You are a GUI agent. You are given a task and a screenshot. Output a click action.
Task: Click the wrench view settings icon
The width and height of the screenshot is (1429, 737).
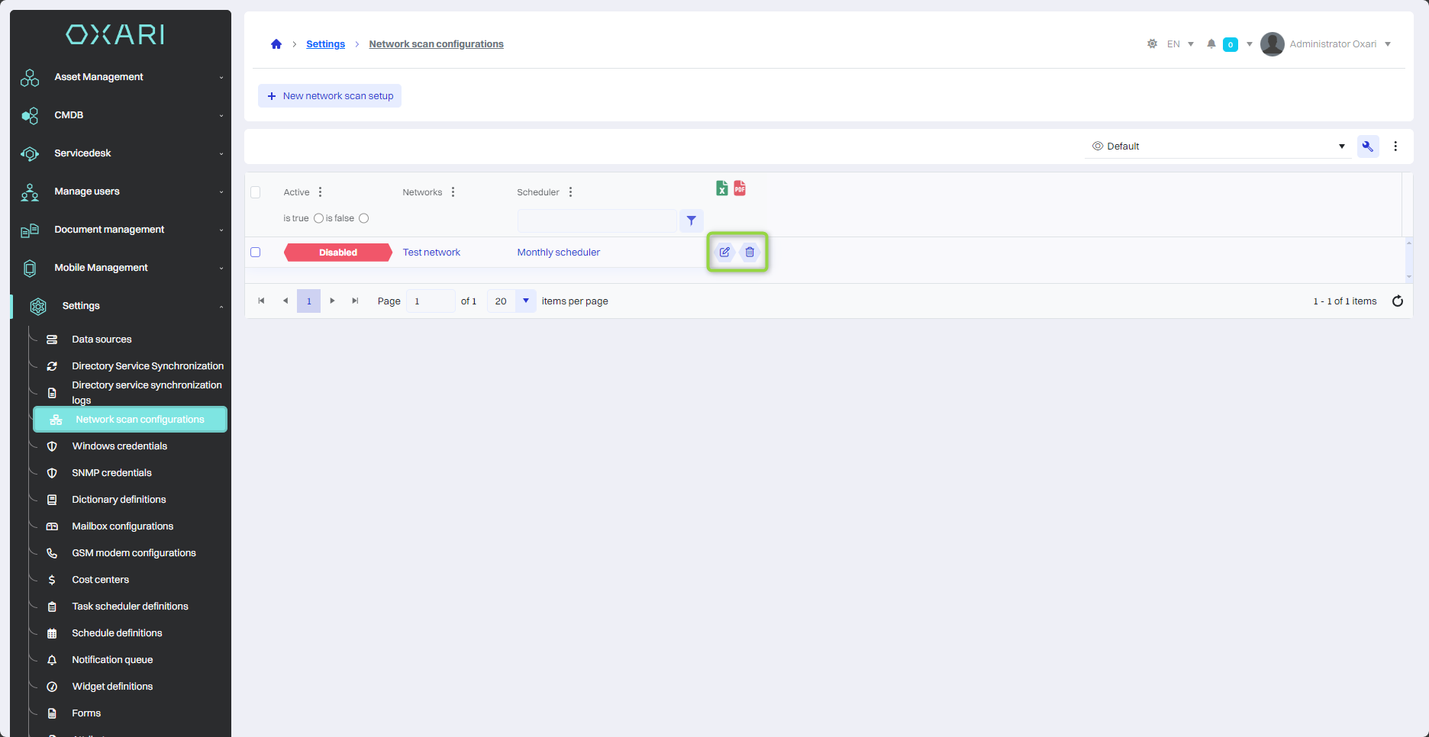1367,146
